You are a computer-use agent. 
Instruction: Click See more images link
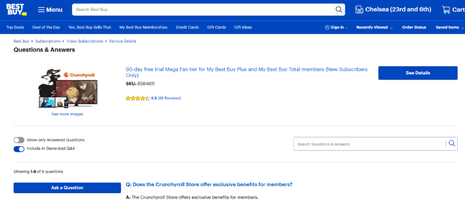click(67, 114)
